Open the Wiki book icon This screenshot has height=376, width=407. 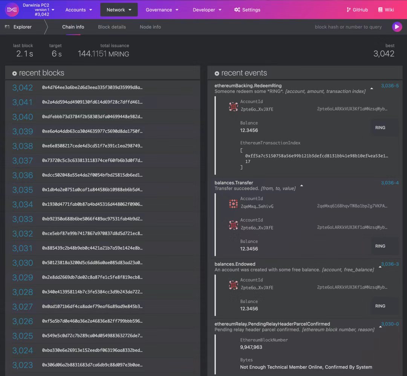point(380,10)
